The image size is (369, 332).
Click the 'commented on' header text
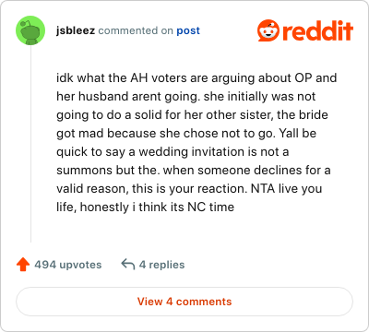point(136,30)
